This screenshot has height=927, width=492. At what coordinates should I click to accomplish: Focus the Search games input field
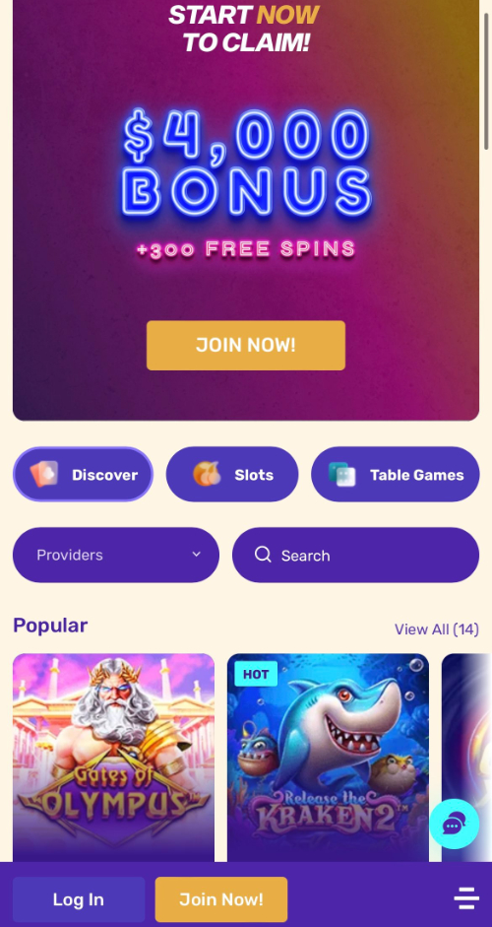coord(355,556)
